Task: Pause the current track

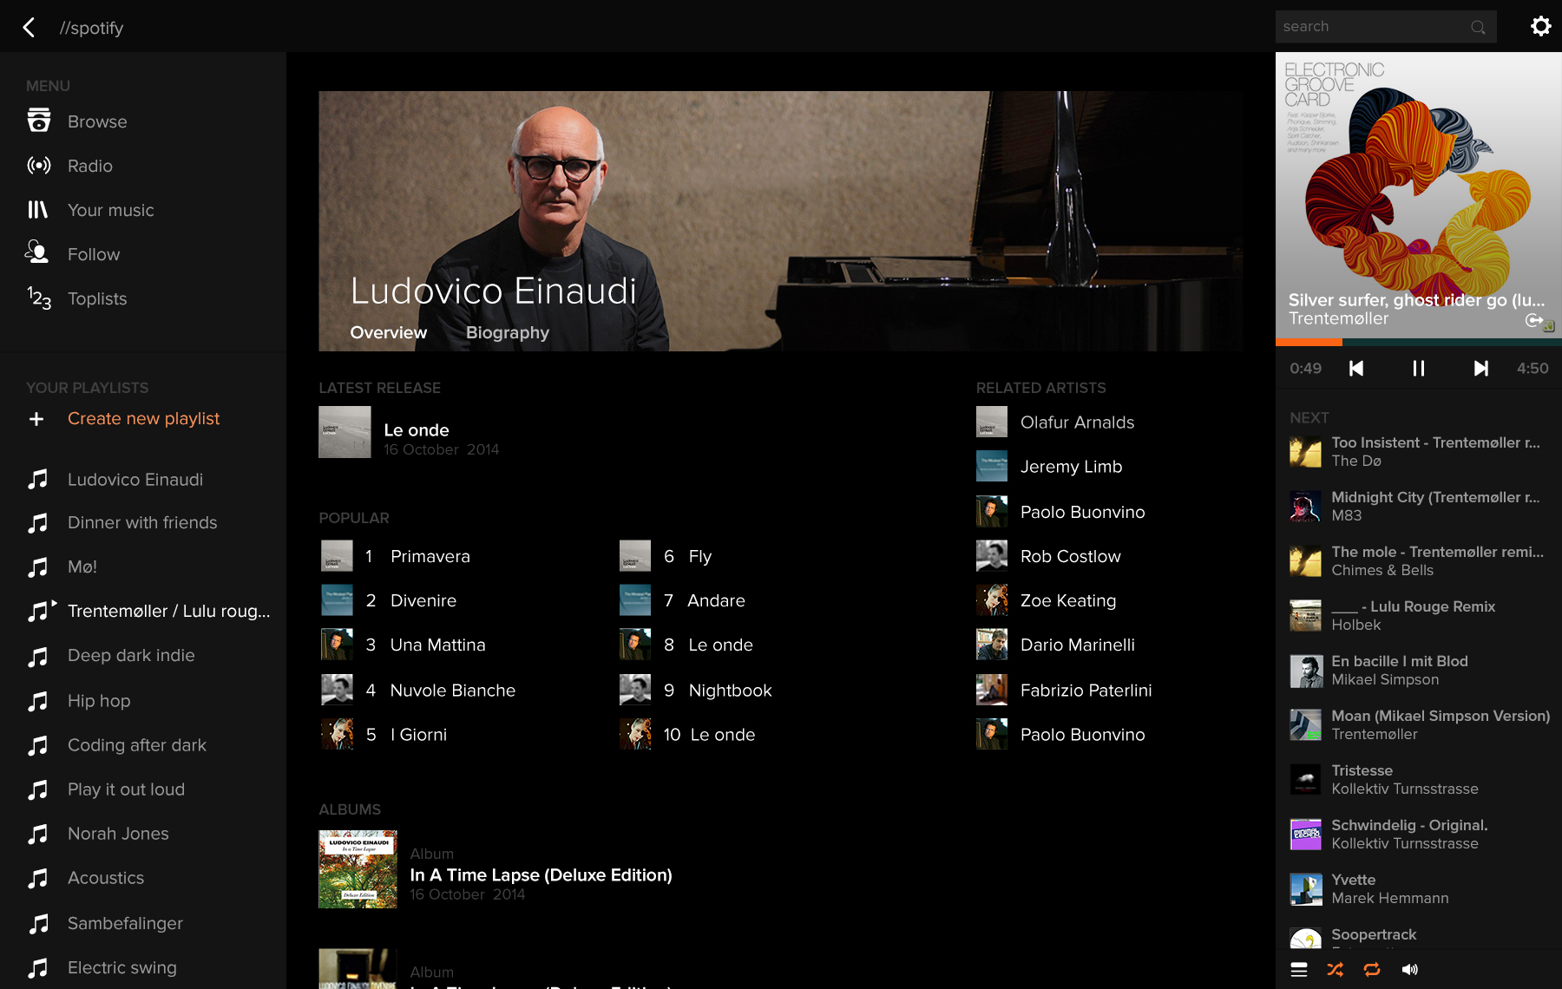Action: [1419, 369]
